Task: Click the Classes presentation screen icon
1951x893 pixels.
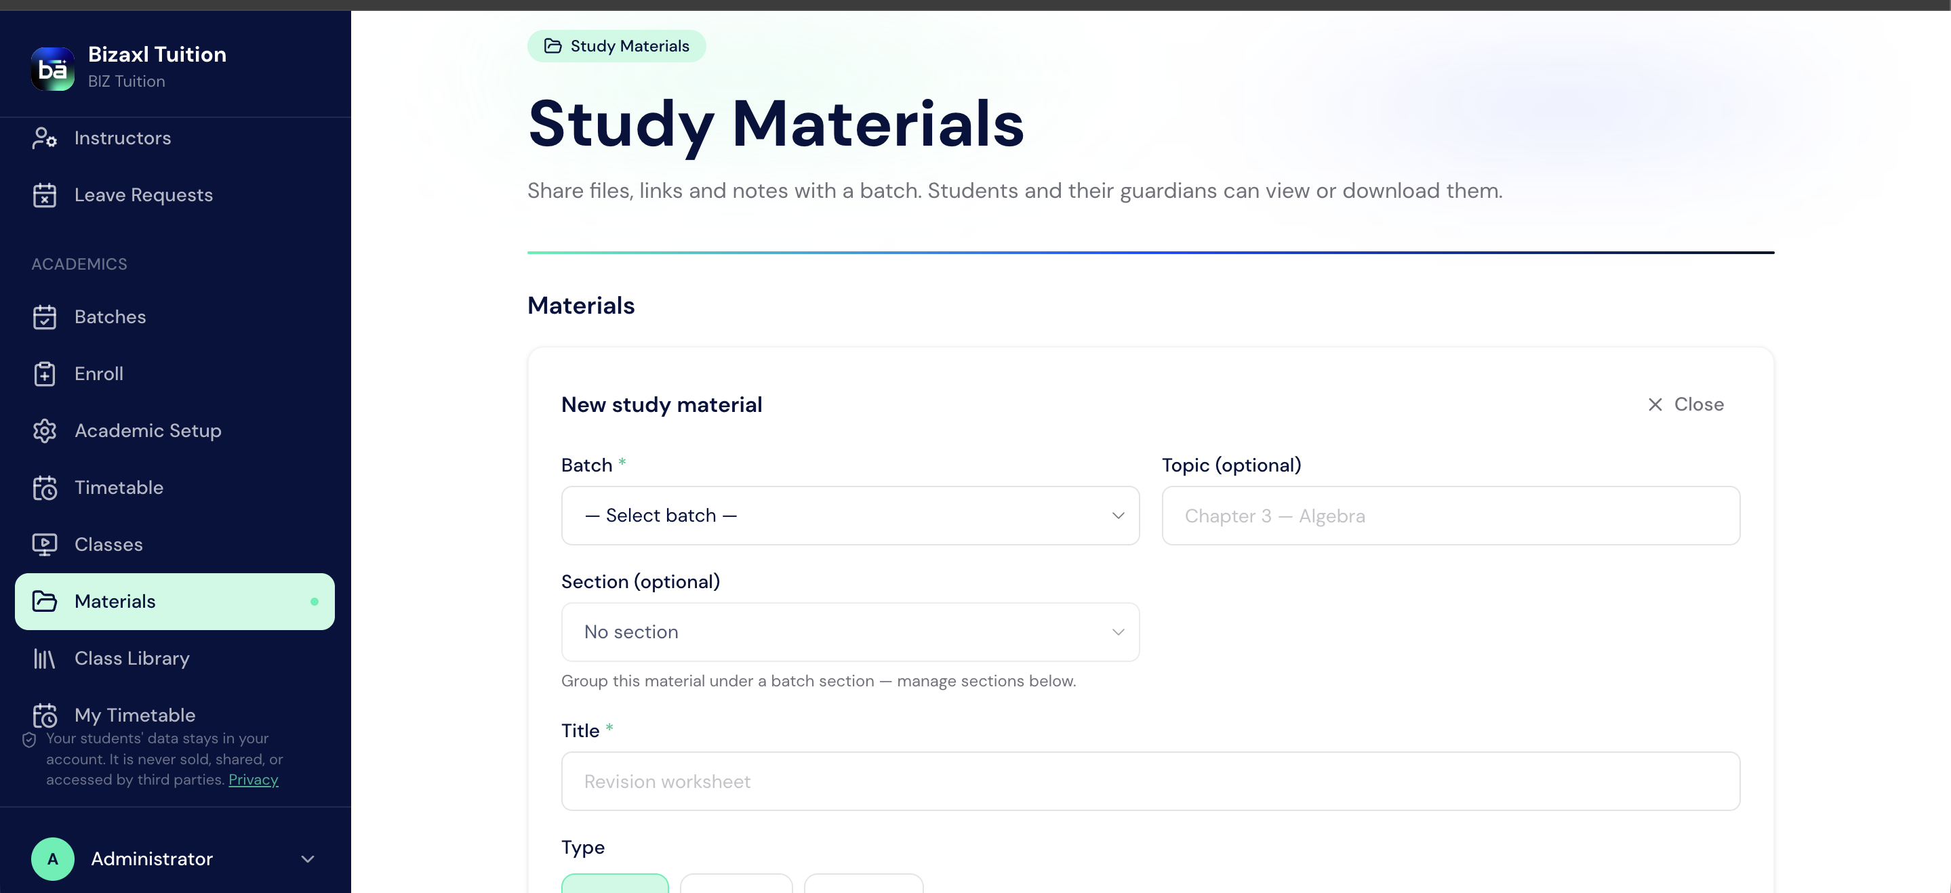Action: (45, 544)
